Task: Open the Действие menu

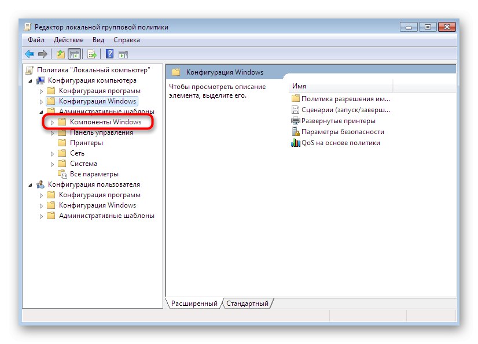Action: (69, 39)
